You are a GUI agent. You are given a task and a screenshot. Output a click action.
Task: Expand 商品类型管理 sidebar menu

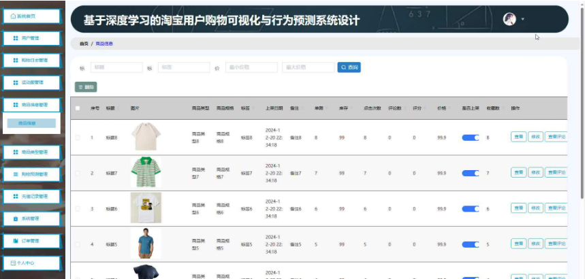coord(32,152)
